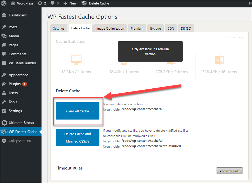Open the updates icon showing 2

pos(42,3)
